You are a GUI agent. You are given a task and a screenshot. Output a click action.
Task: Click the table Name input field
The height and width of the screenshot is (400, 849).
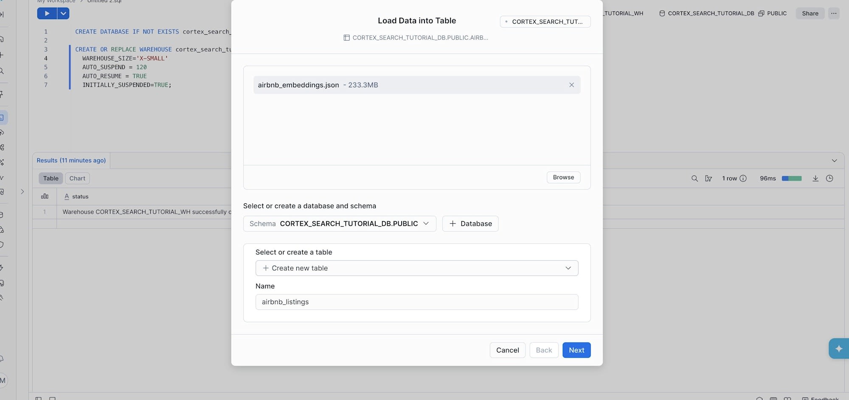416,302
